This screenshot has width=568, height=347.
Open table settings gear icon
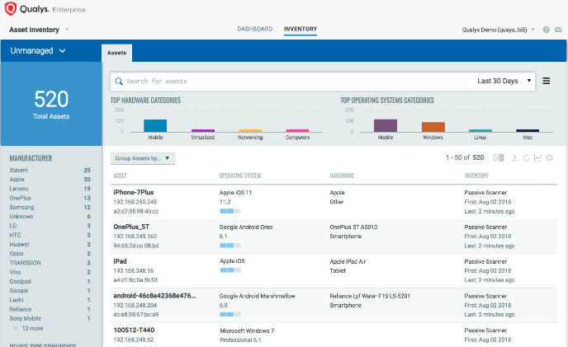(x=550, y=157)
